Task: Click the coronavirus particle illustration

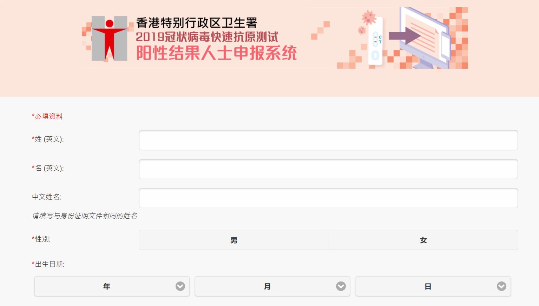Action: (x=369, y=17)
